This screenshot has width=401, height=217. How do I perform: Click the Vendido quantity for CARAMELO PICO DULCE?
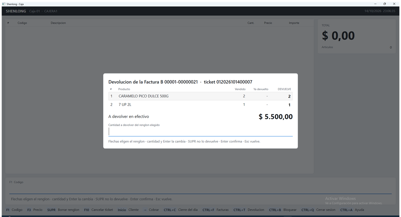(x=244, y=96)
